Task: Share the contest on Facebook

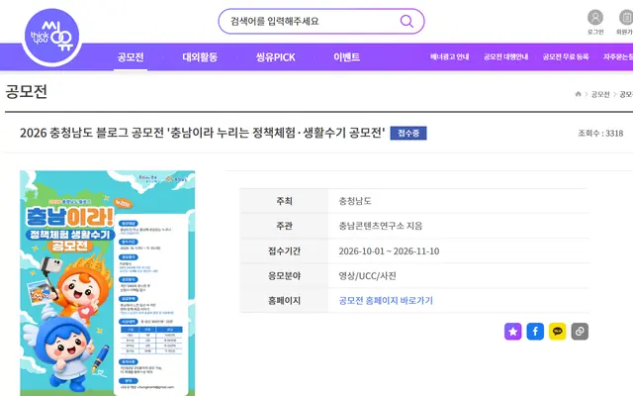Action: pyautogui.click(x=535, y=332)
